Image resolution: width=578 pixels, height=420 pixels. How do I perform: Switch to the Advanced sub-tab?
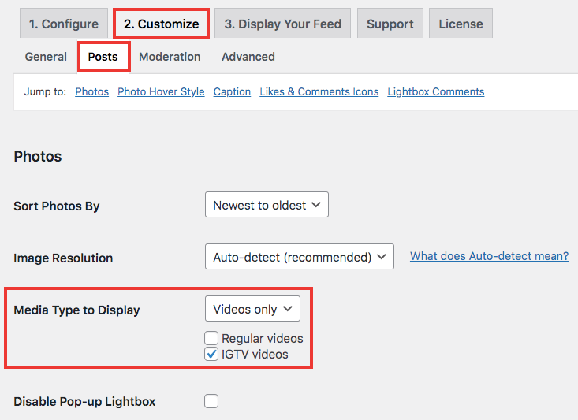248,57
